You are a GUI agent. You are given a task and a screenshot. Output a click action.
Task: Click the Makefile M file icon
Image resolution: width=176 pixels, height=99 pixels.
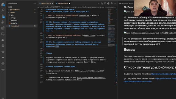[10, 23]
